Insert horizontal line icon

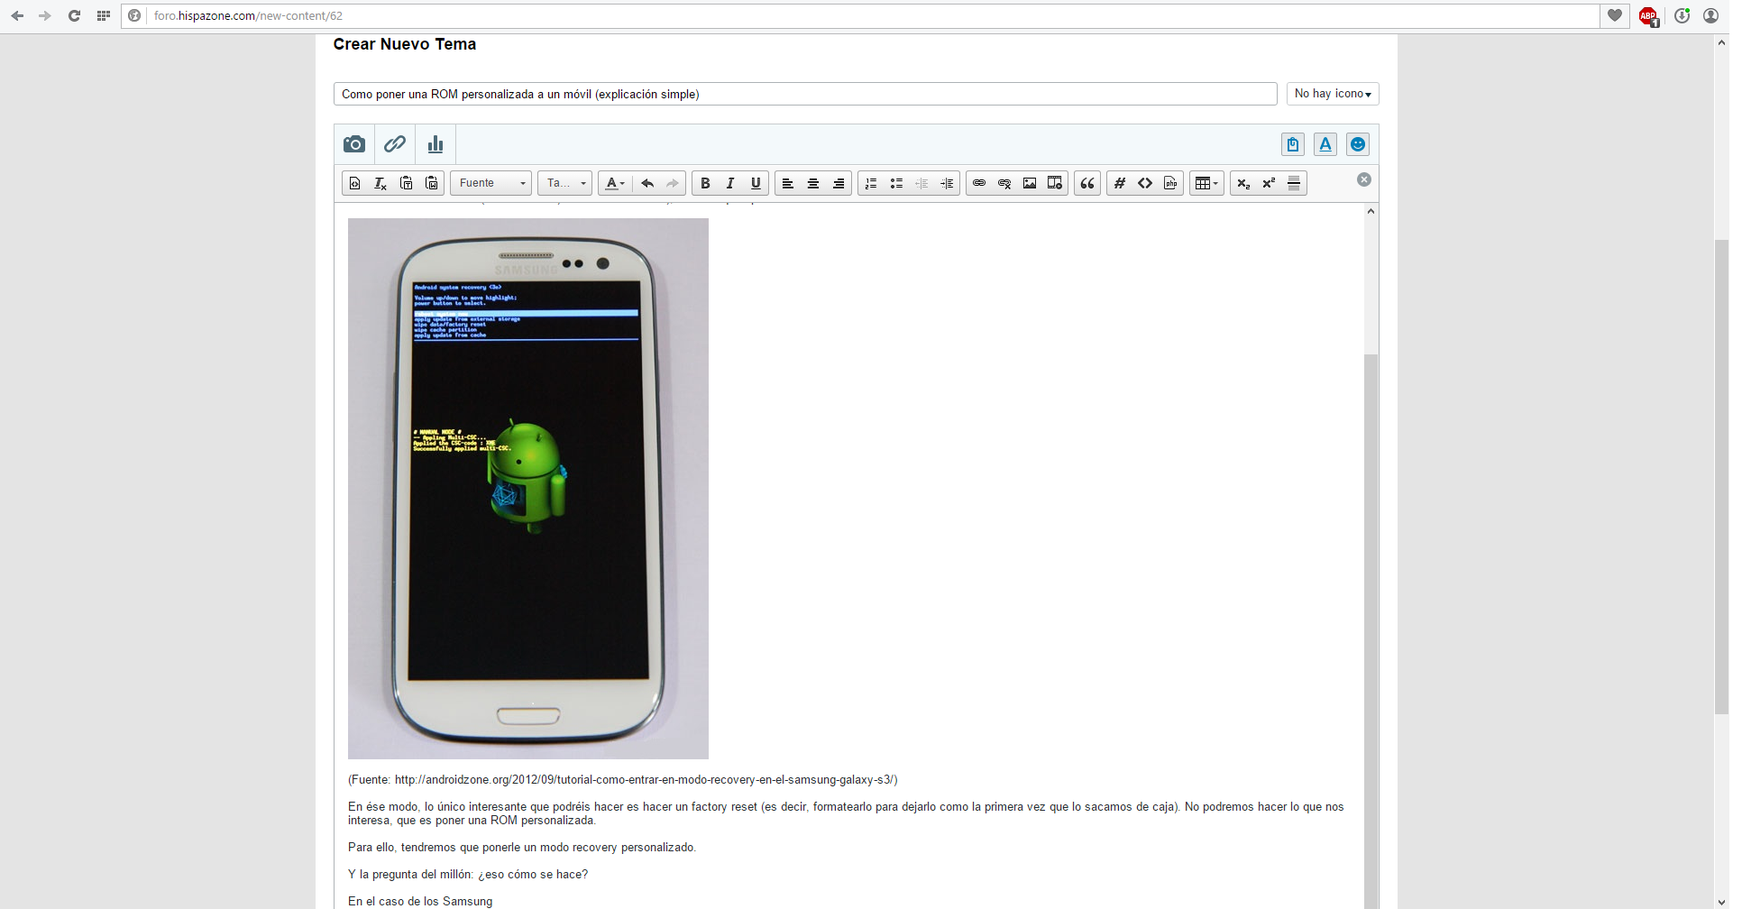click(x=1294, y=183)
